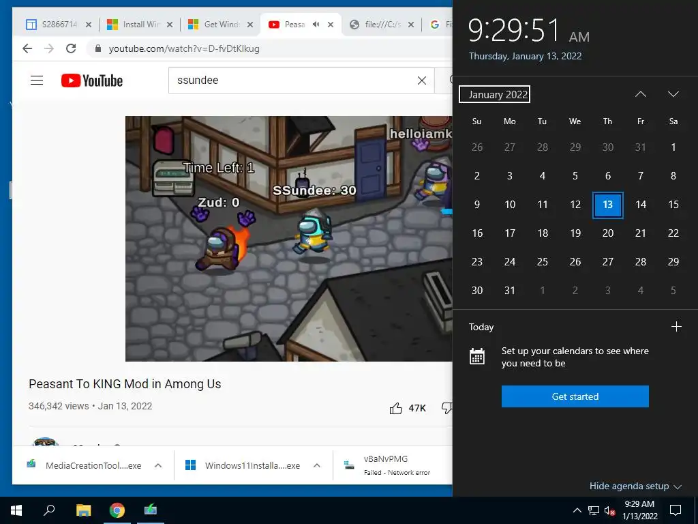Clear the ssundee search text

click(x=421, y=81)
